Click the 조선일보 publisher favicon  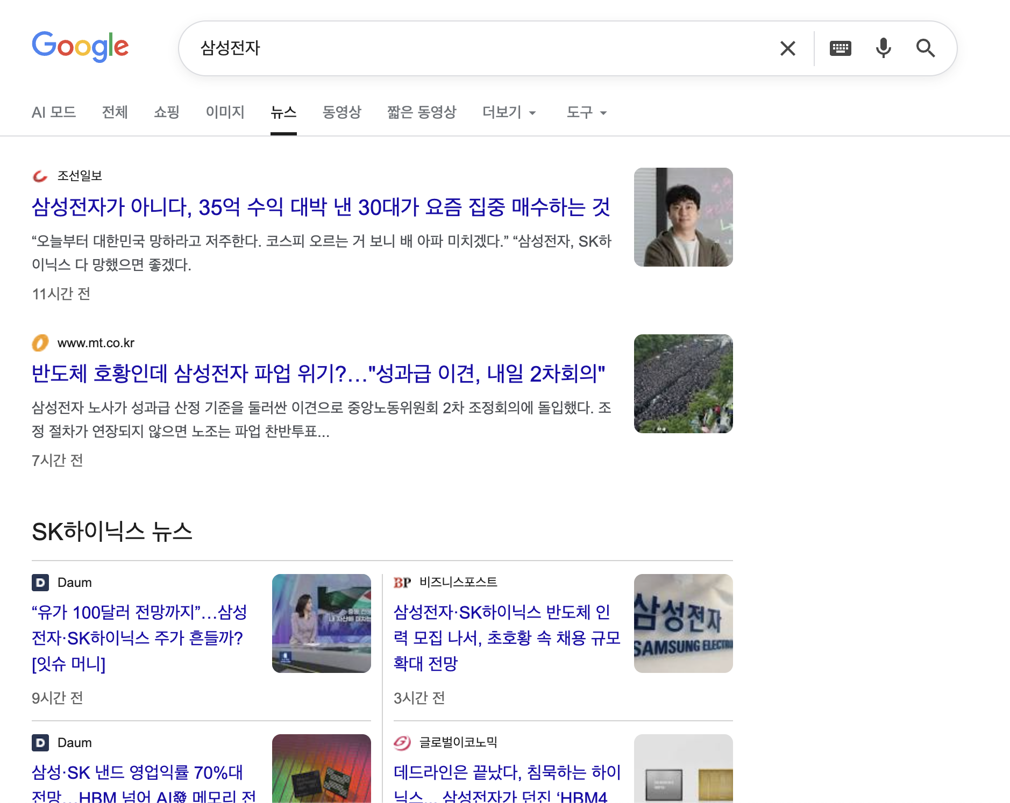[x=40, y=175]
